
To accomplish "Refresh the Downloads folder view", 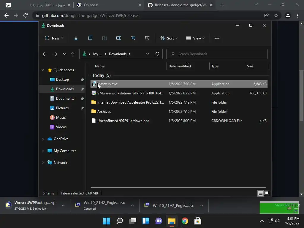I will tap(157, 54).
